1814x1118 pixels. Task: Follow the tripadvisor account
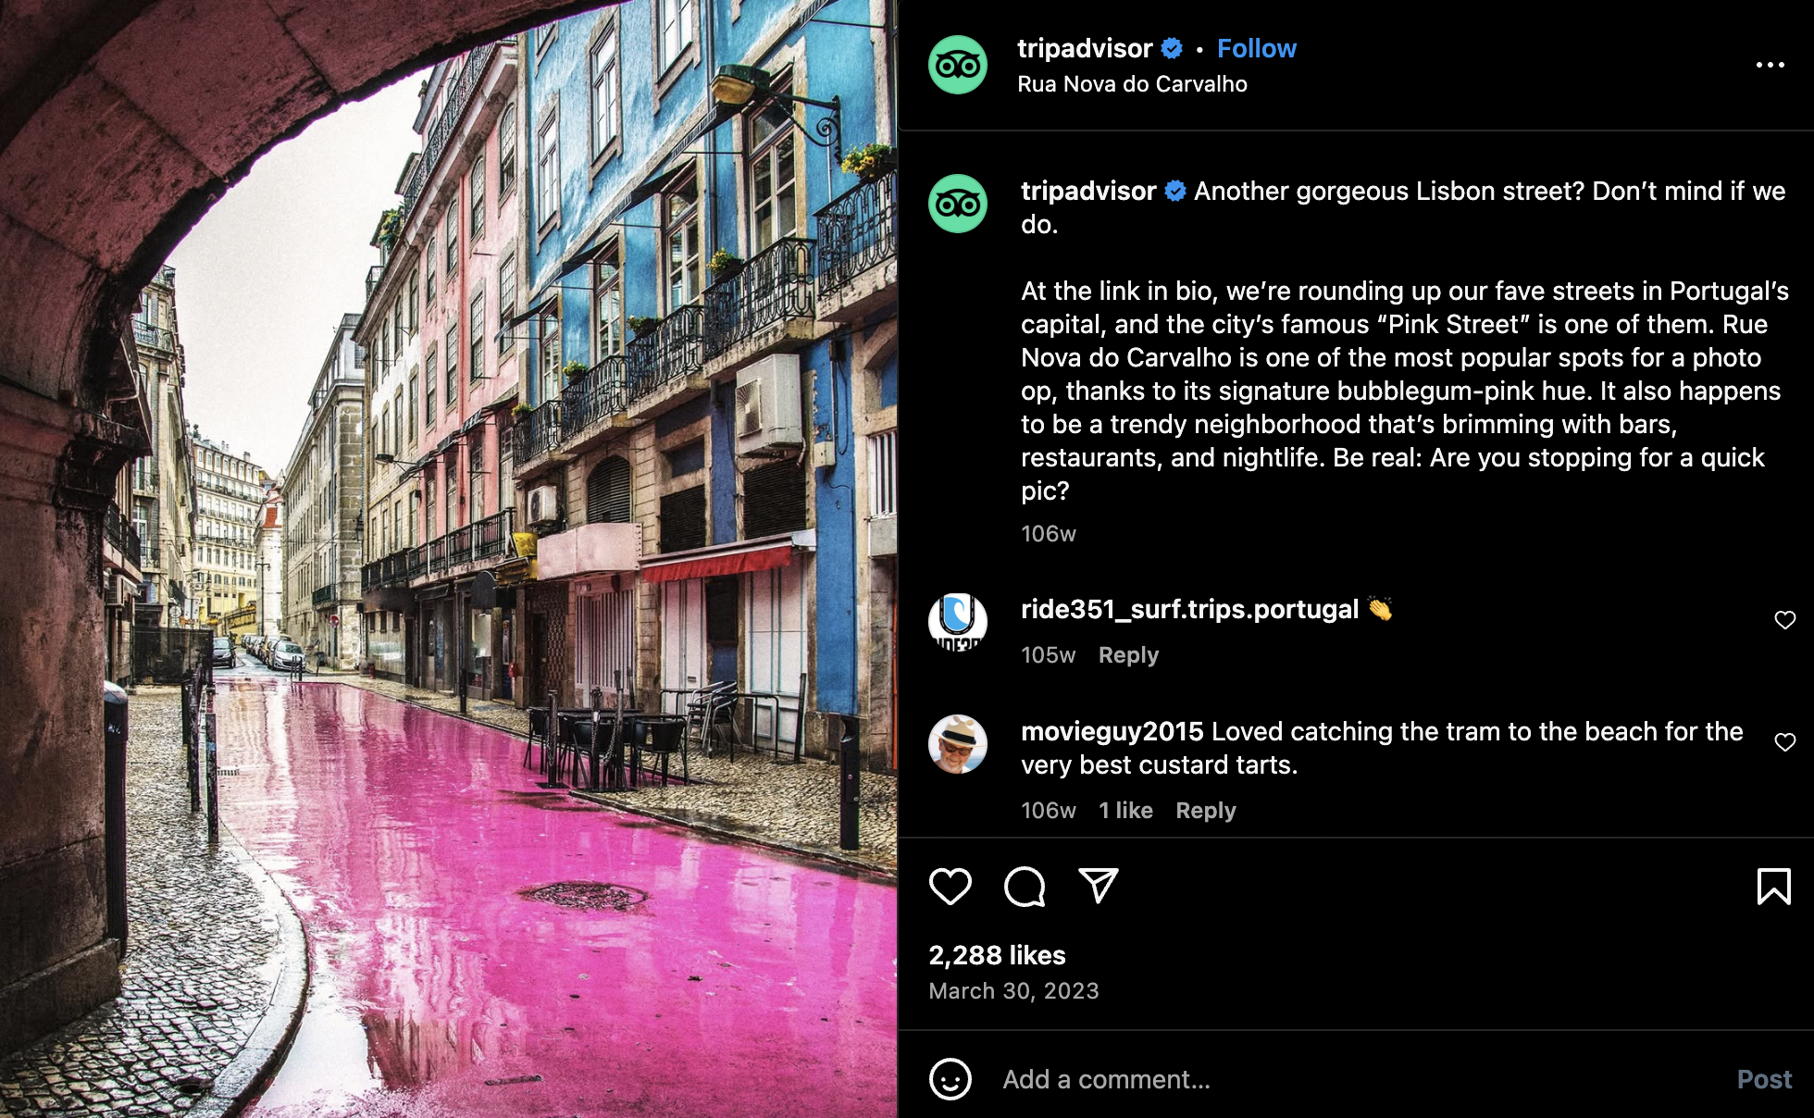[x=1256, y=48]
